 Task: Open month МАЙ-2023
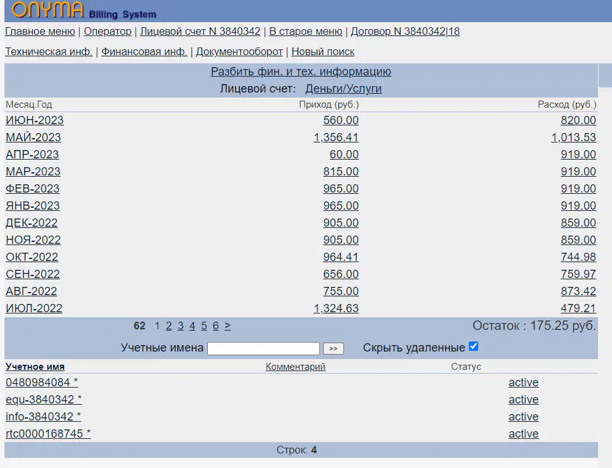tap(34, 137)
